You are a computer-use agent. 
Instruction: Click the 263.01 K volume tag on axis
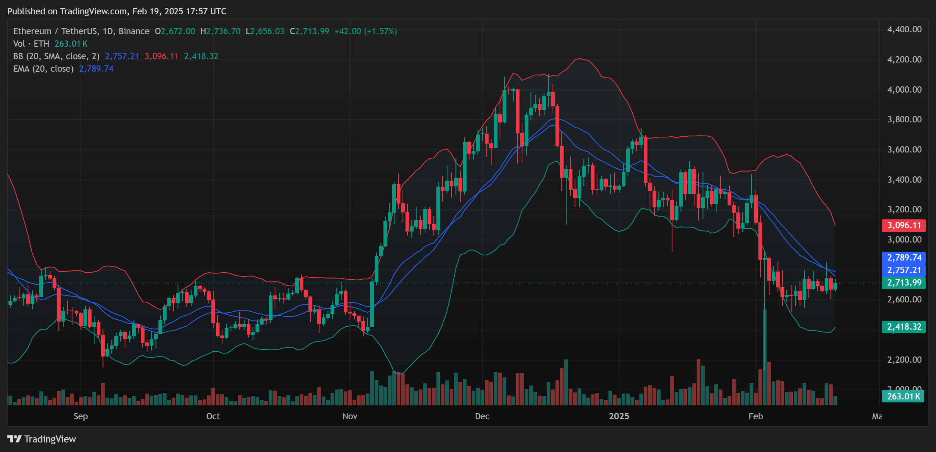click(903, 396)
